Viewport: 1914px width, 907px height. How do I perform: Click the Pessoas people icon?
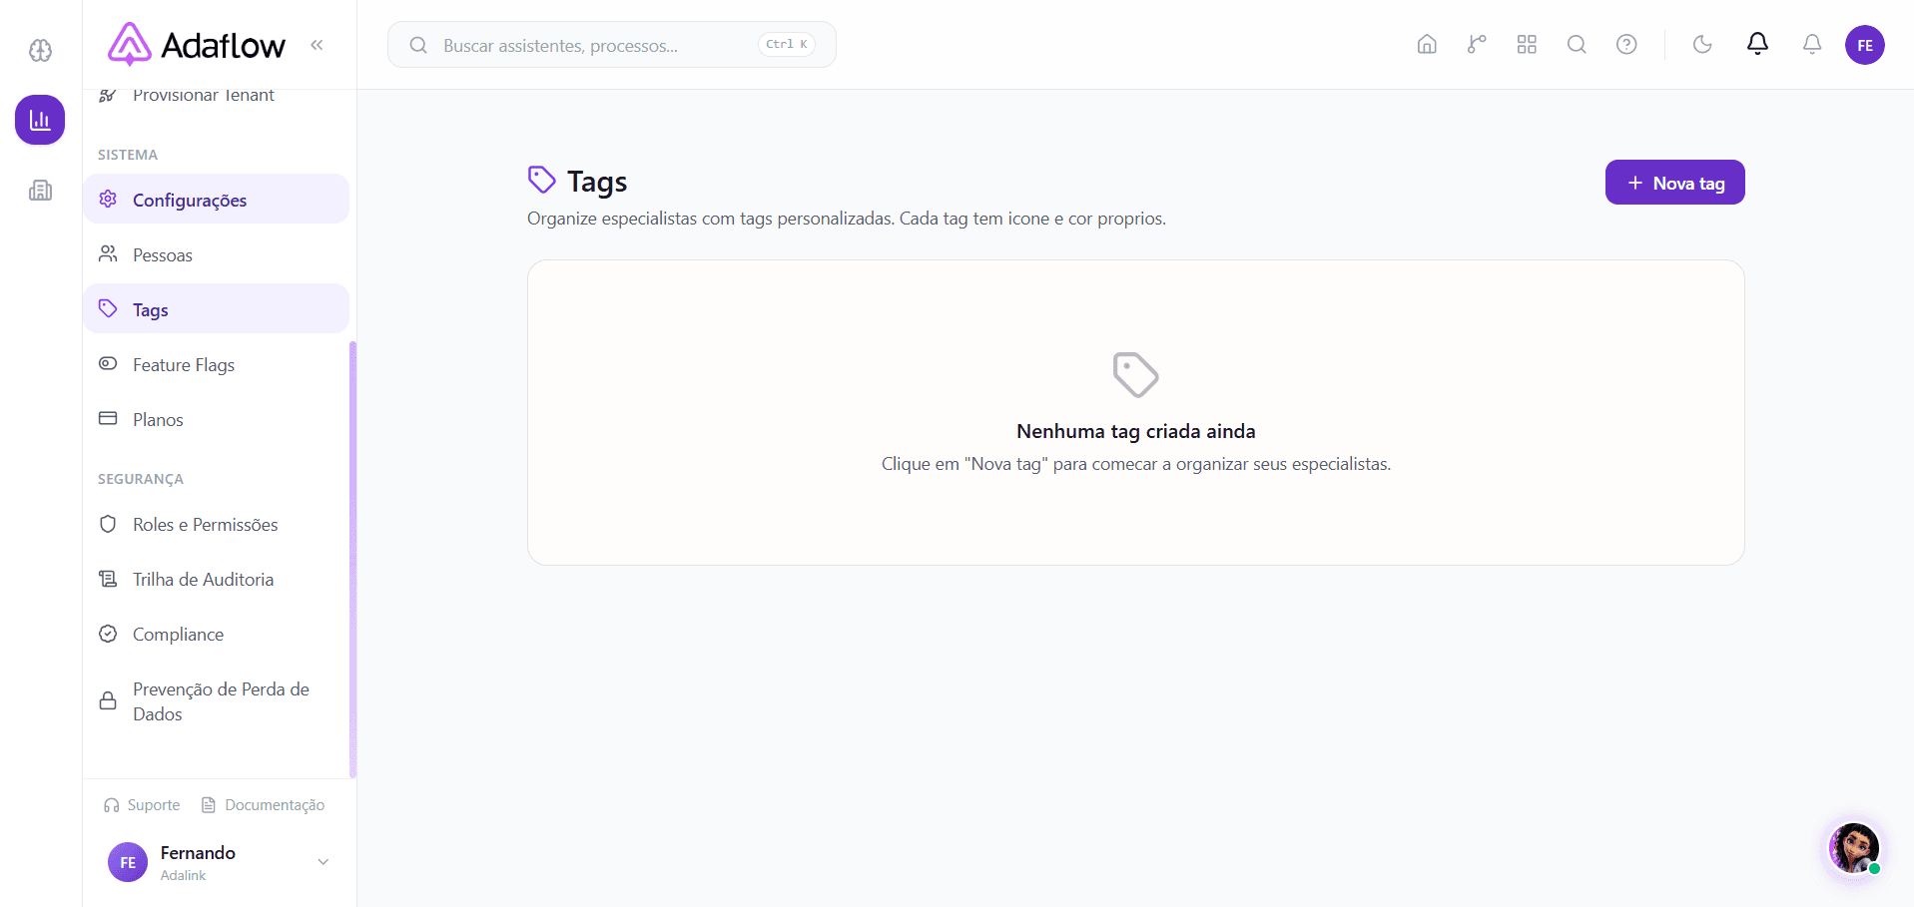point(108,253)
